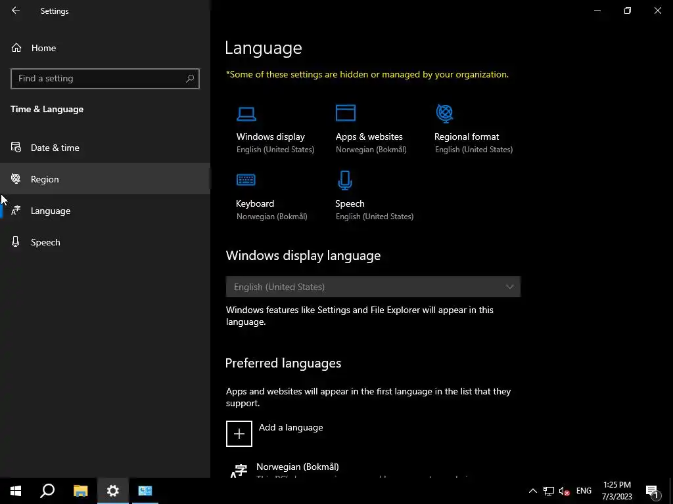The width and height of the screenshot is (673, 504).
Task: Open the Windows Start menu
Action: (x=16, y=491)
